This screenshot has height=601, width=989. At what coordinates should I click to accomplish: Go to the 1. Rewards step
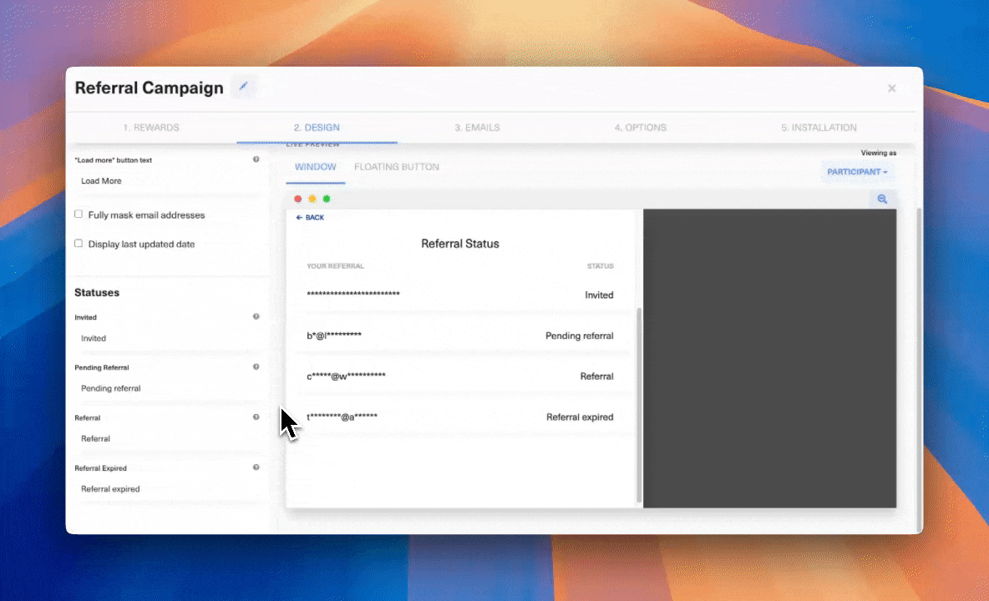tap(151, 128)
